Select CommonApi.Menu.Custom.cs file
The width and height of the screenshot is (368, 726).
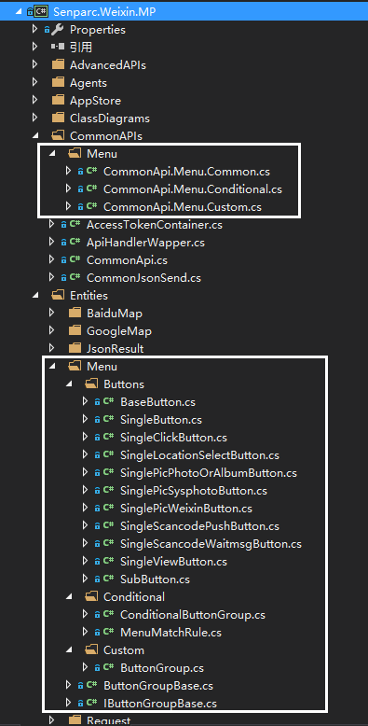coord(183,207)
